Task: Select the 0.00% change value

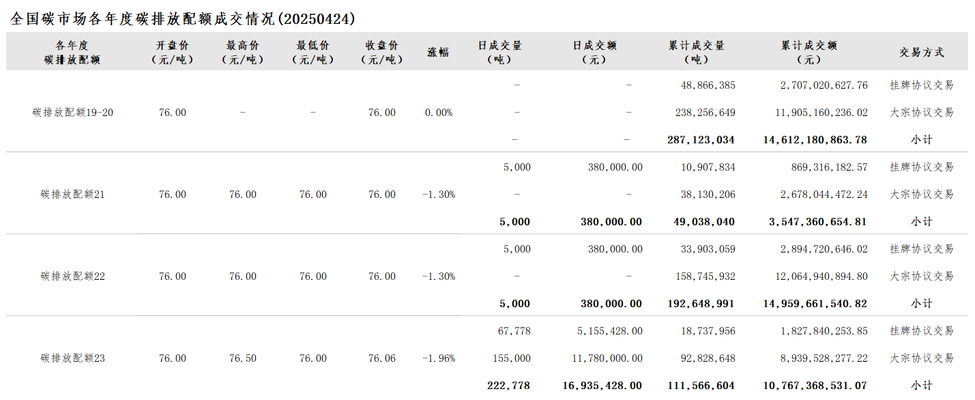Action: pos(439,113)
